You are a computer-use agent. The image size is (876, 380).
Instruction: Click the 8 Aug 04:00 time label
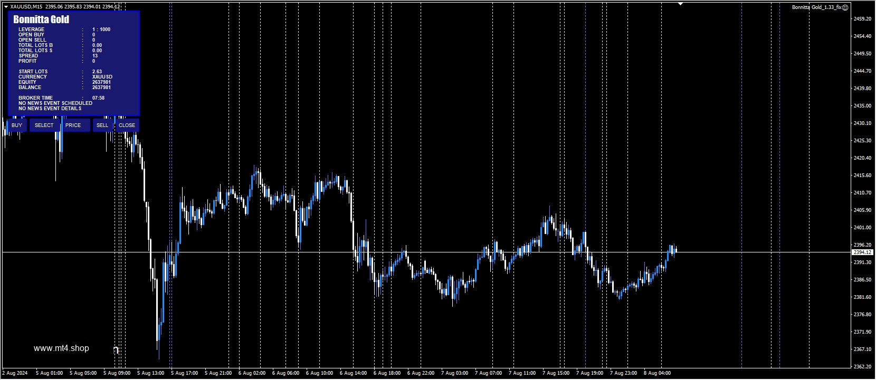[x=658, y=373]
